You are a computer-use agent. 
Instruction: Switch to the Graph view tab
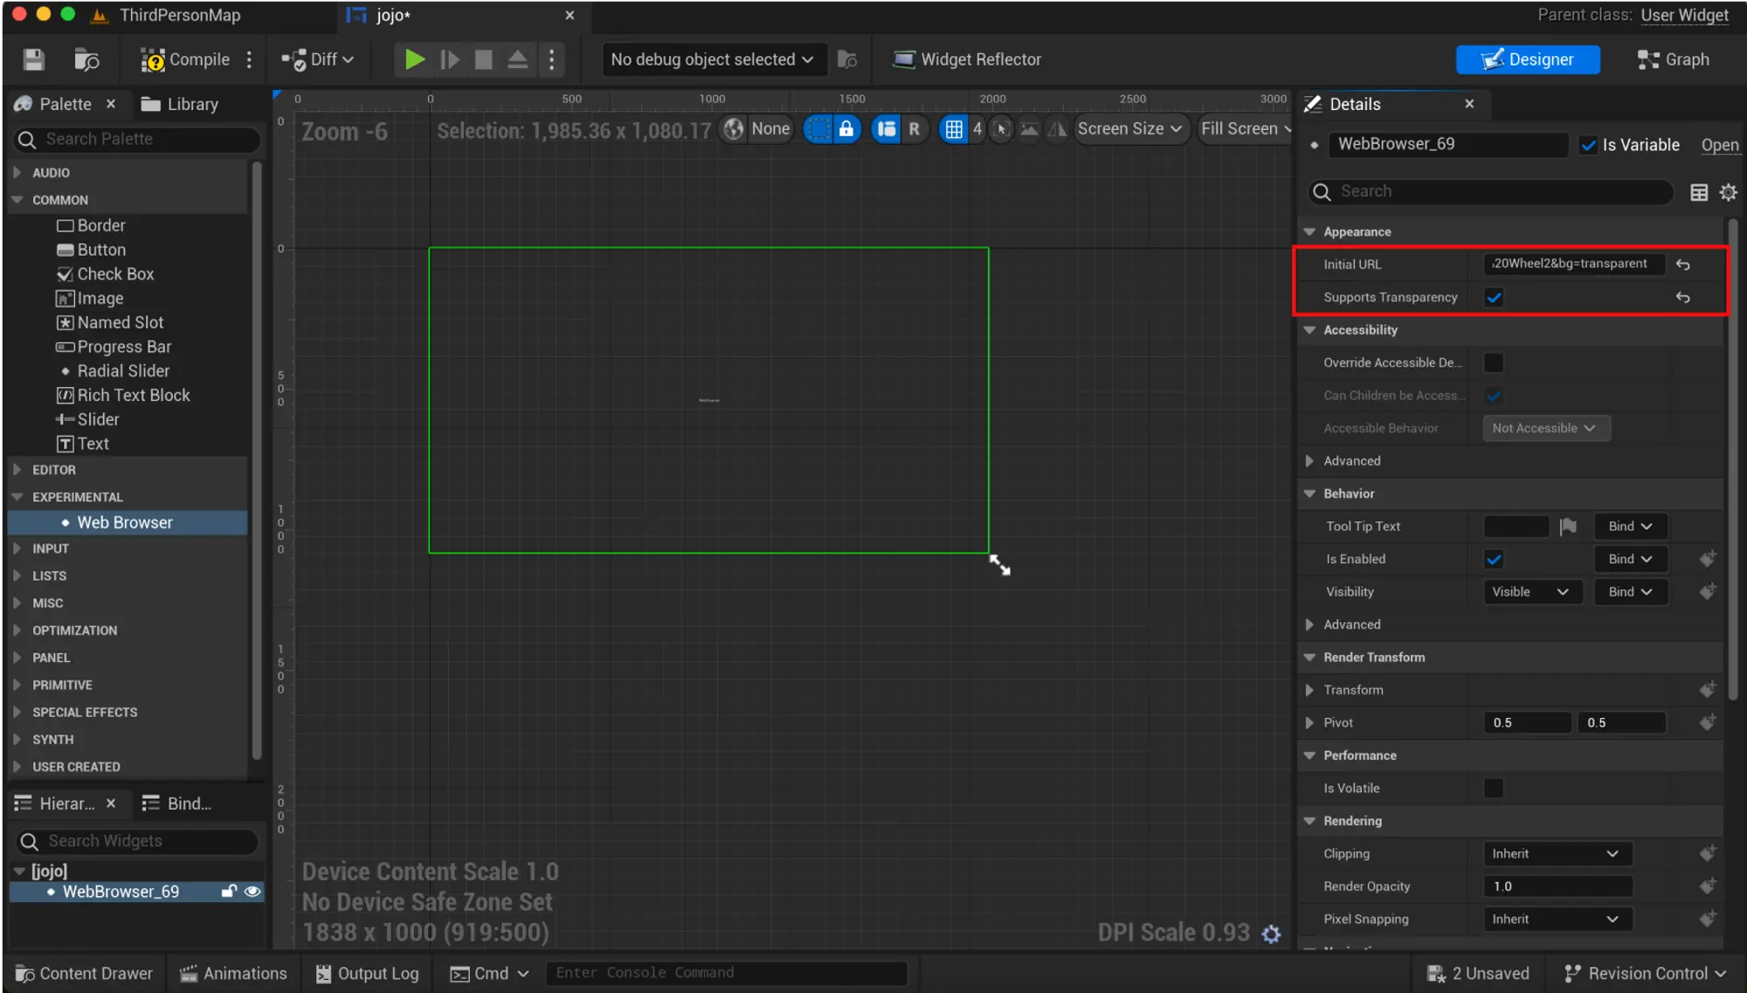[x=1673, y=59]
